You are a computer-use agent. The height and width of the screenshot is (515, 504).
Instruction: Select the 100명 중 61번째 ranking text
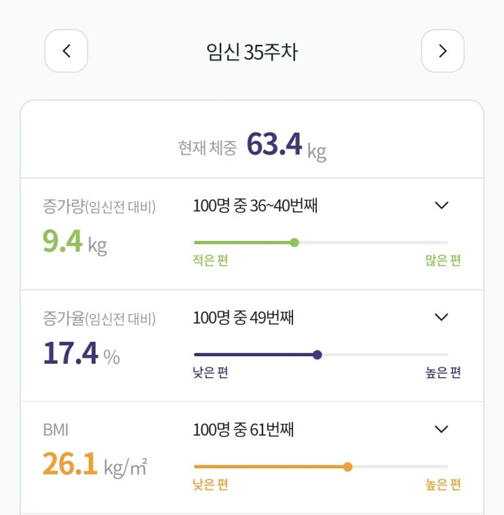click(243, 430)
